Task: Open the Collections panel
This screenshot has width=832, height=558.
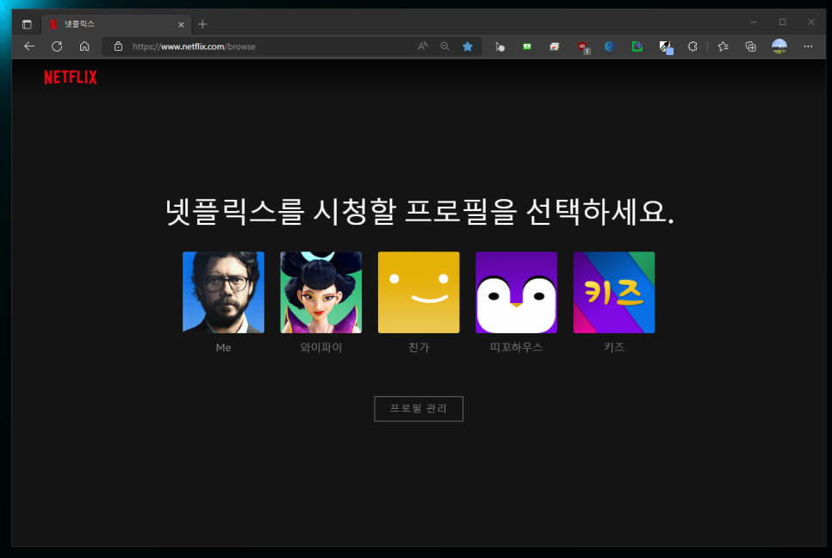Action: coord(750,46)
